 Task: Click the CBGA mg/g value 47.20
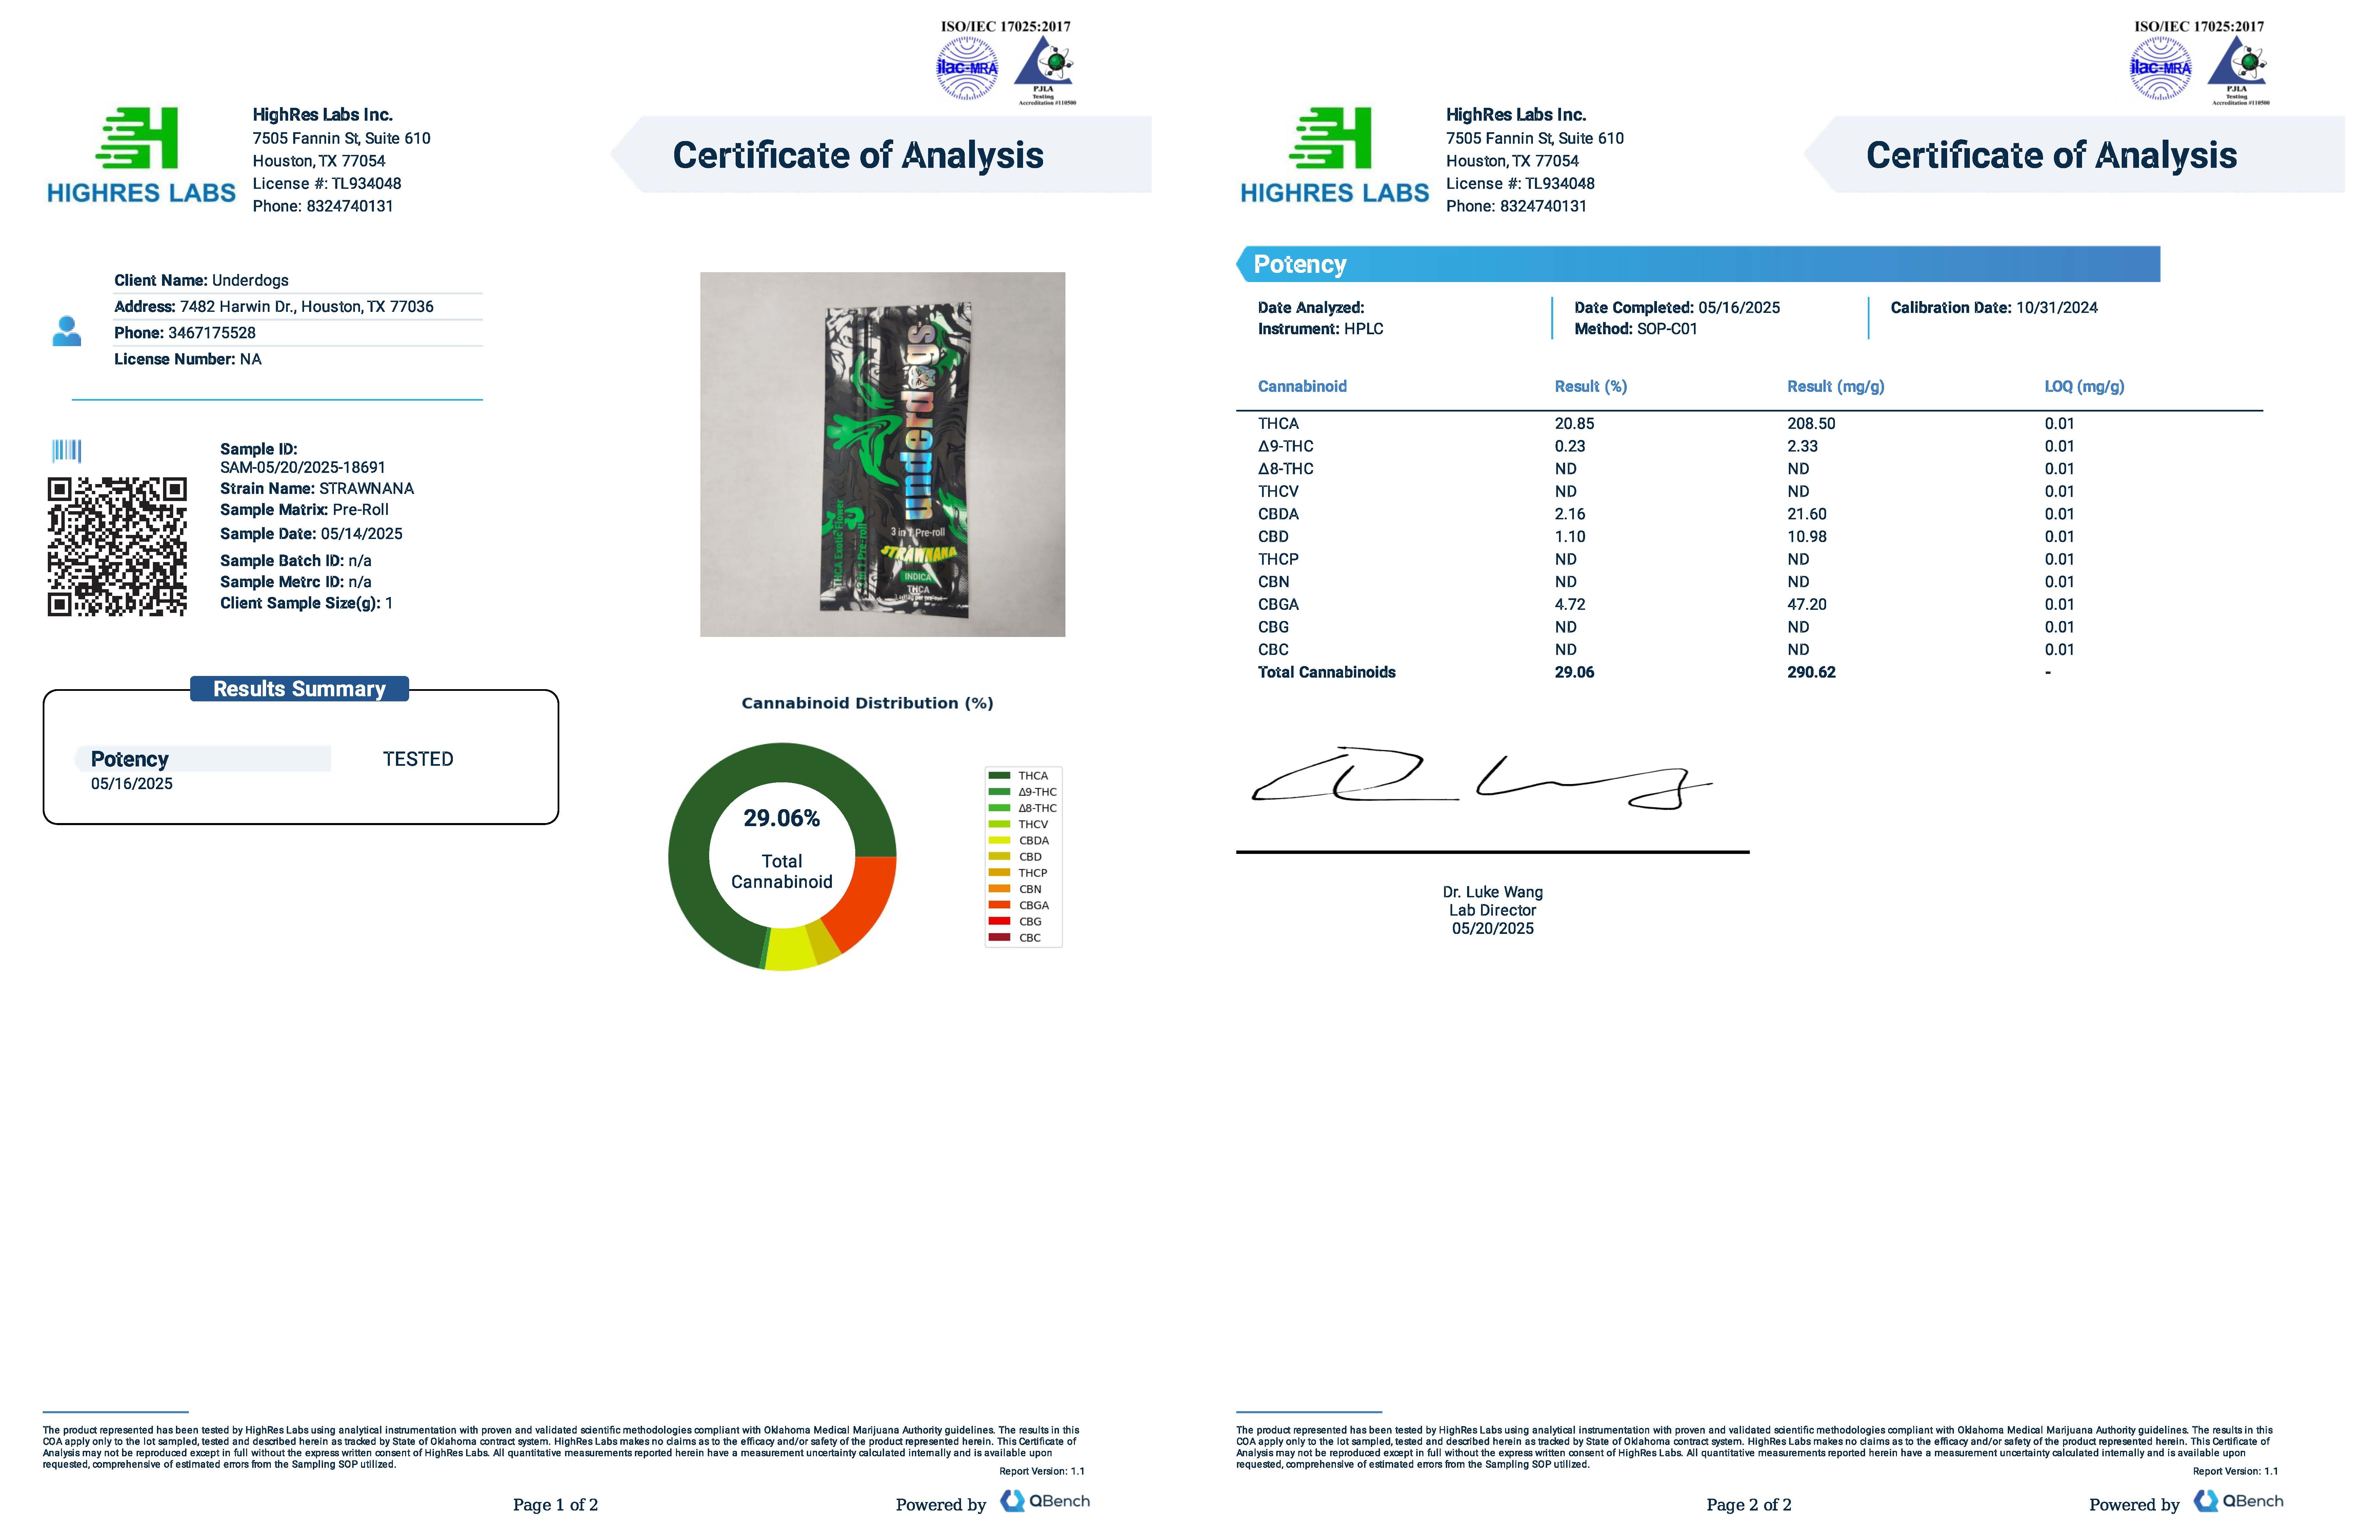[1807, 605]
